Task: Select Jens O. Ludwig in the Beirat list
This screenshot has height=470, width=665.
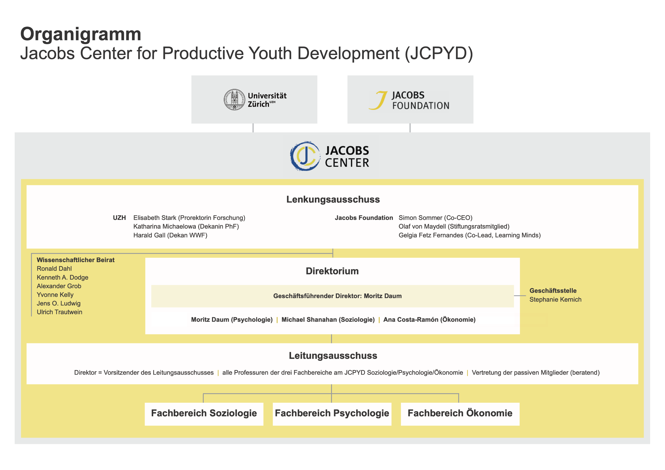Action: 59,303
